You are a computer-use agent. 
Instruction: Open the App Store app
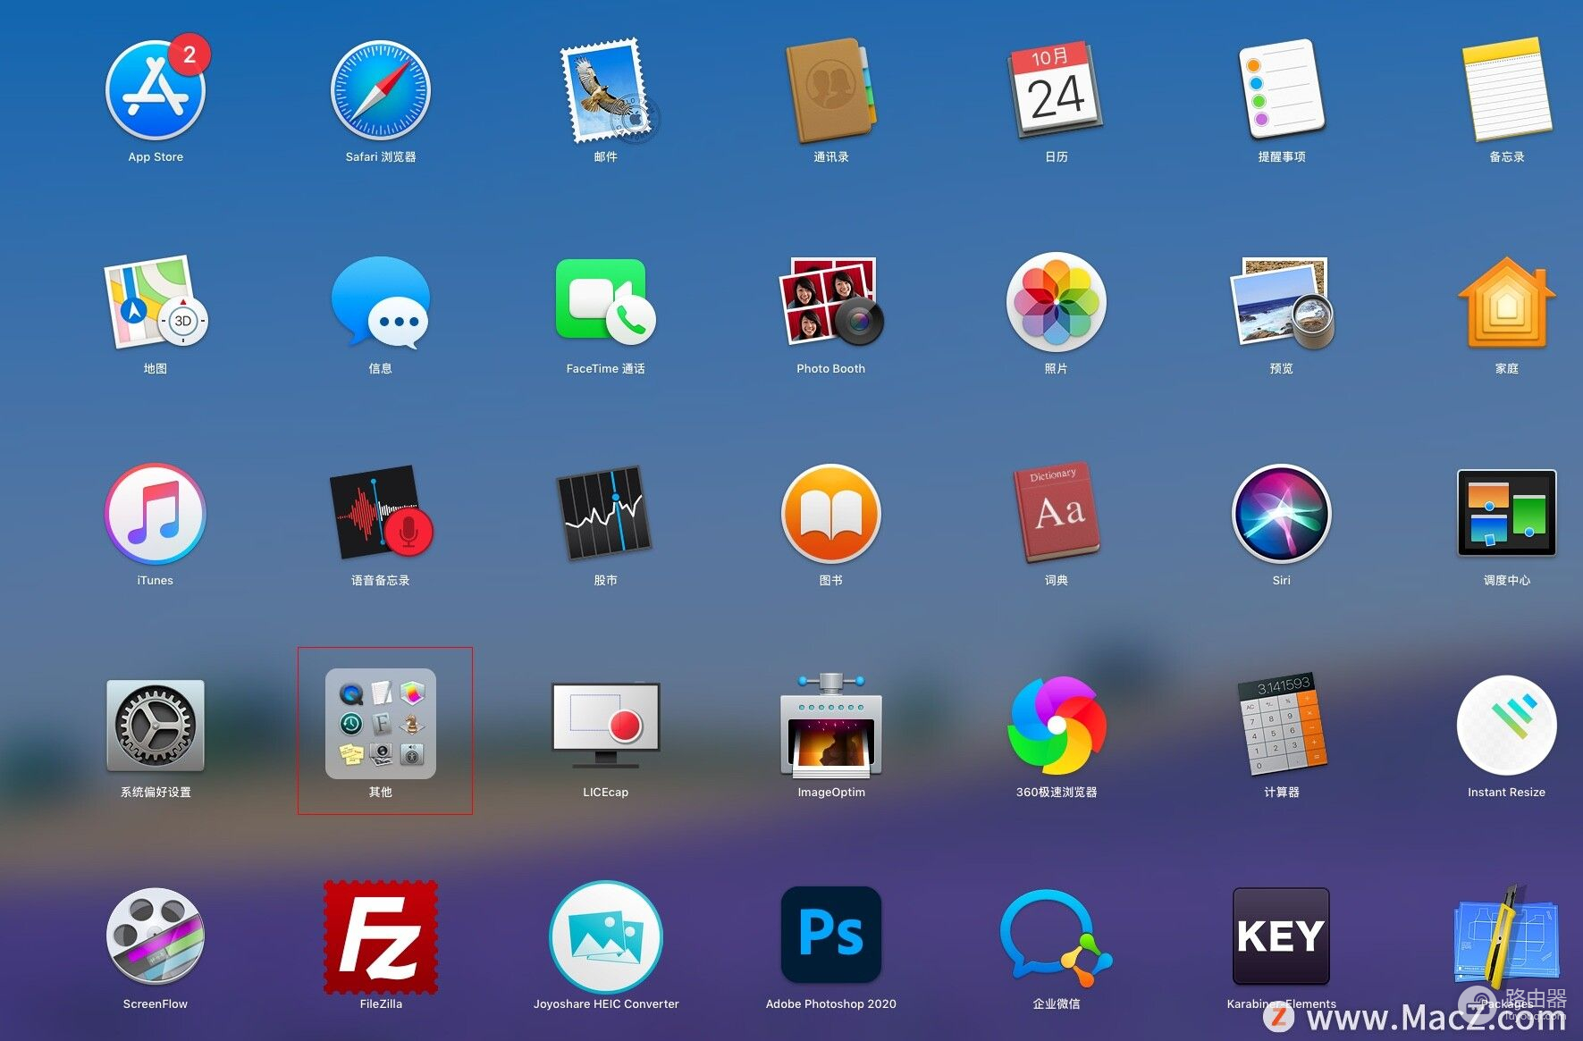point(156,90)
